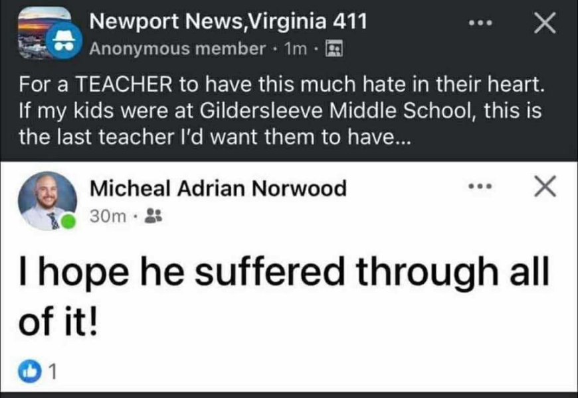578x398 pixels.
Task: Open the three-dot menu on Norwood's post
Action: 480,186
